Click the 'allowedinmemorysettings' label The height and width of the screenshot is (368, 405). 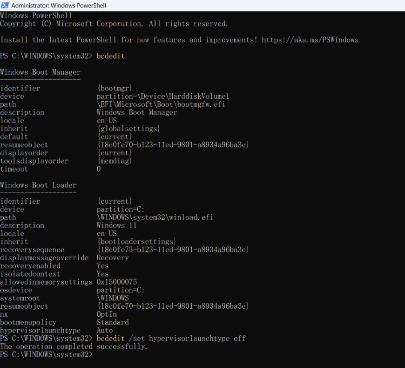tap(46, 282)
